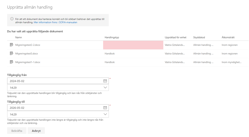Click the Tillgänglig från date field 2024-05-02

click(55, 81)
